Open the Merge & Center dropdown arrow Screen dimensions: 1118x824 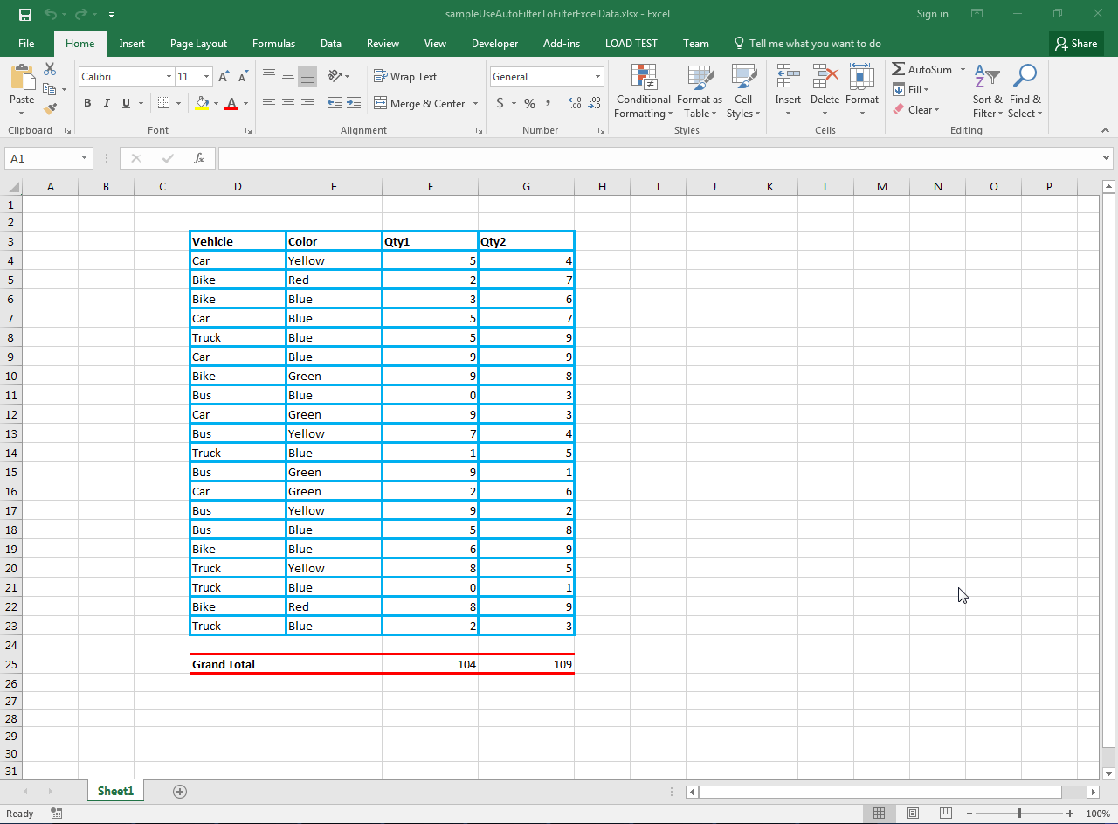tap(476, 103)
